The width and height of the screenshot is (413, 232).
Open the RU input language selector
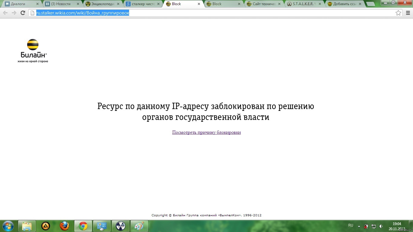351,225
